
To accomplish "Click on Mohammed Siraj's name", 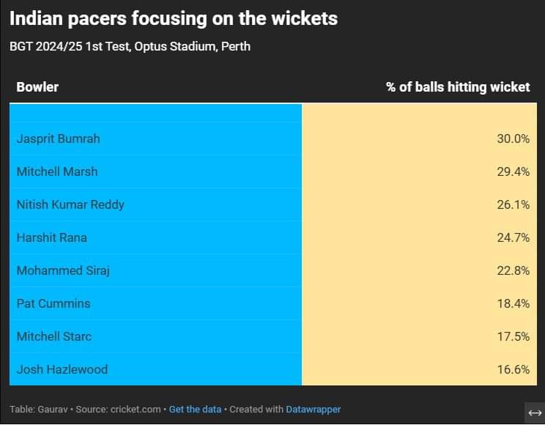I will 63,270.
